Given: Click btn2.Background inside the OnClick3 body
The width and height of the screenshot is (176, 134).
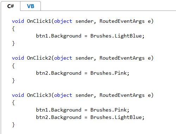Looking at the screenshot, I should [x=58, y=118].
